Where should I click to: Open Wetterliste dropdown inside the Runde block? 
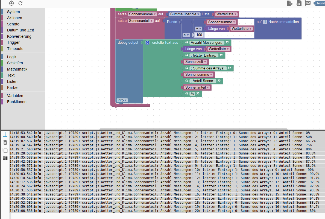pyautogui.click(x=241, y=29)
